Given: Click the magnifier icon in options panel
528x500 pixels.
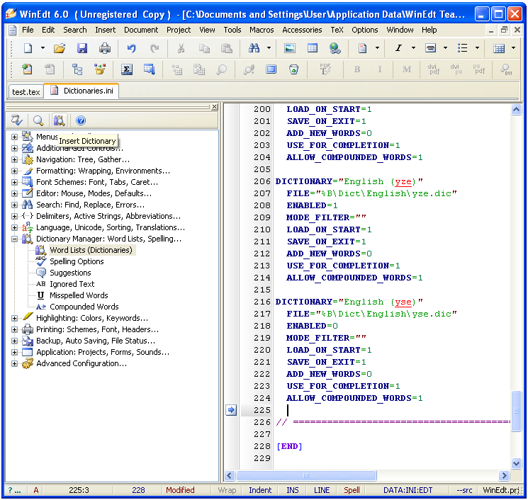Looking at the screenshot, I should coord(38,121).
